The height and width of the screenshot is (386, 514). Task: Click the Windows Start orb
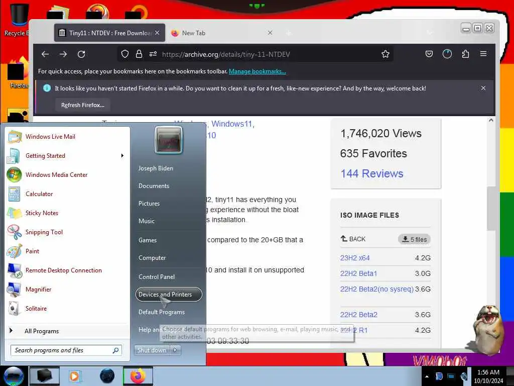coord(14,376)
